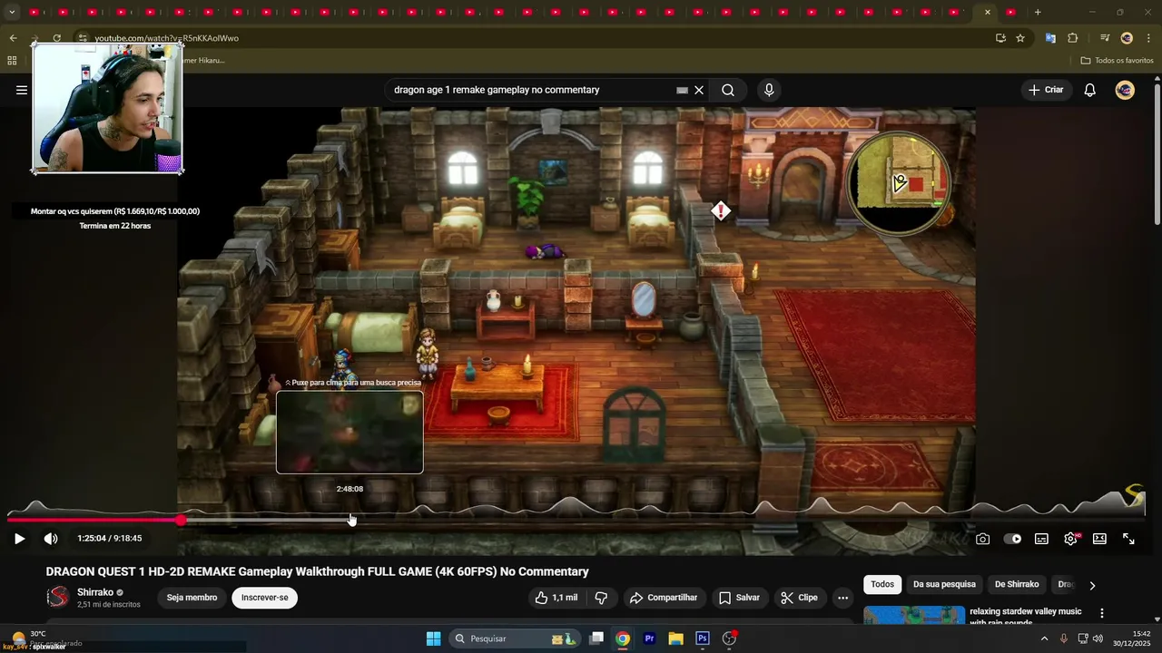Reload the YouTube page
1162x653 pixels.
pyautogui.click(x=56, y=38)
